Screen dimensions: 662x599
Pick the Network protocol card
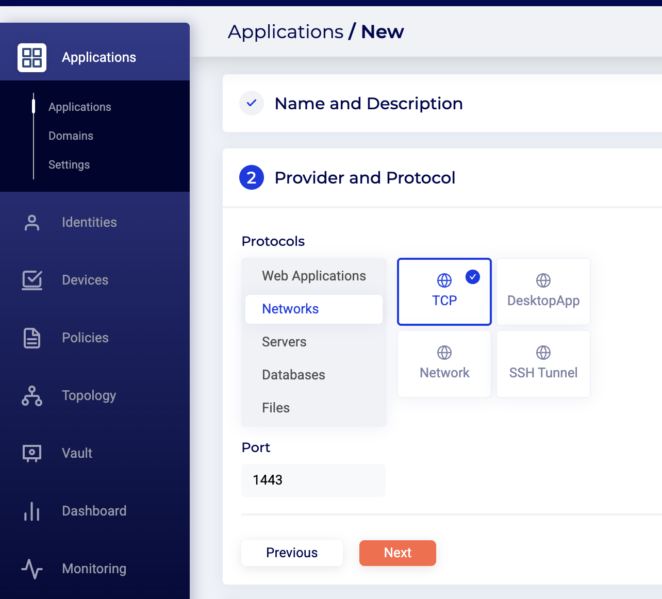coord(444,364)
